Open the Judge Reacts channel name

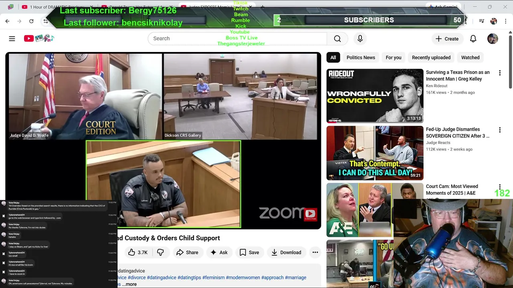[x=438, y=143]
